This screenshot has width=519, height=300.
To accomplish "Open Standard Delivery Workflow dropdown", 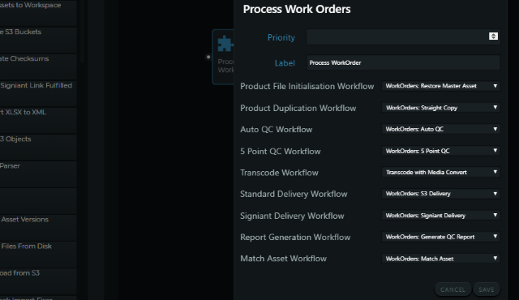I will (441, 194).
